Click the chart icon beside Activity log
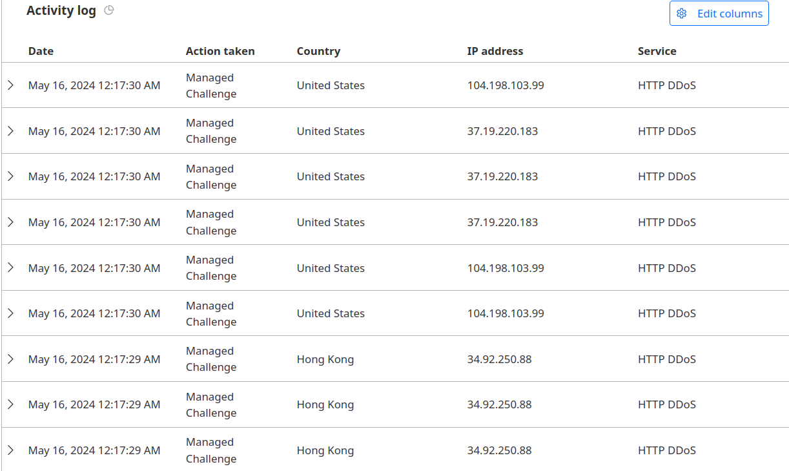 pyautogui.click(x=109, y=10)
